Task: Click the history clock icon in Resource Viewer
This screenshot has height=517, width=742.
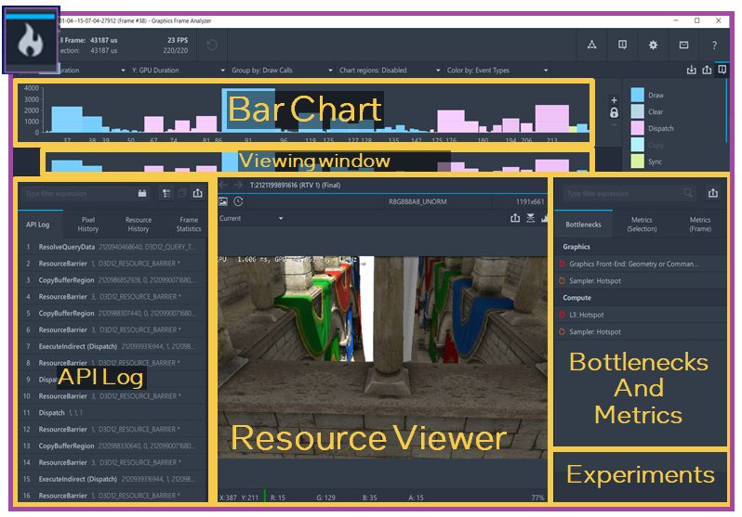Action: [x=239, y=201]
